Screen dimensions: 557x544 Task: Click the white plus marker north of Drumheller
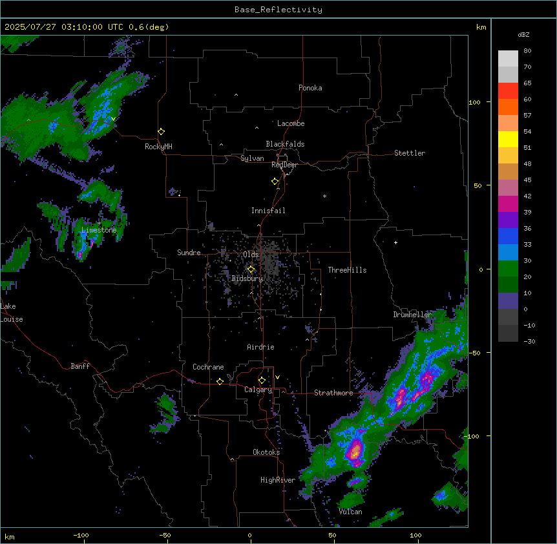click(395, 242)
